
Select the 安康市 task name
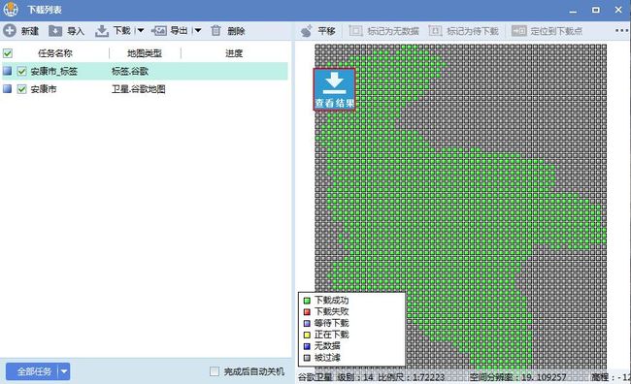(x=44, y=89)
